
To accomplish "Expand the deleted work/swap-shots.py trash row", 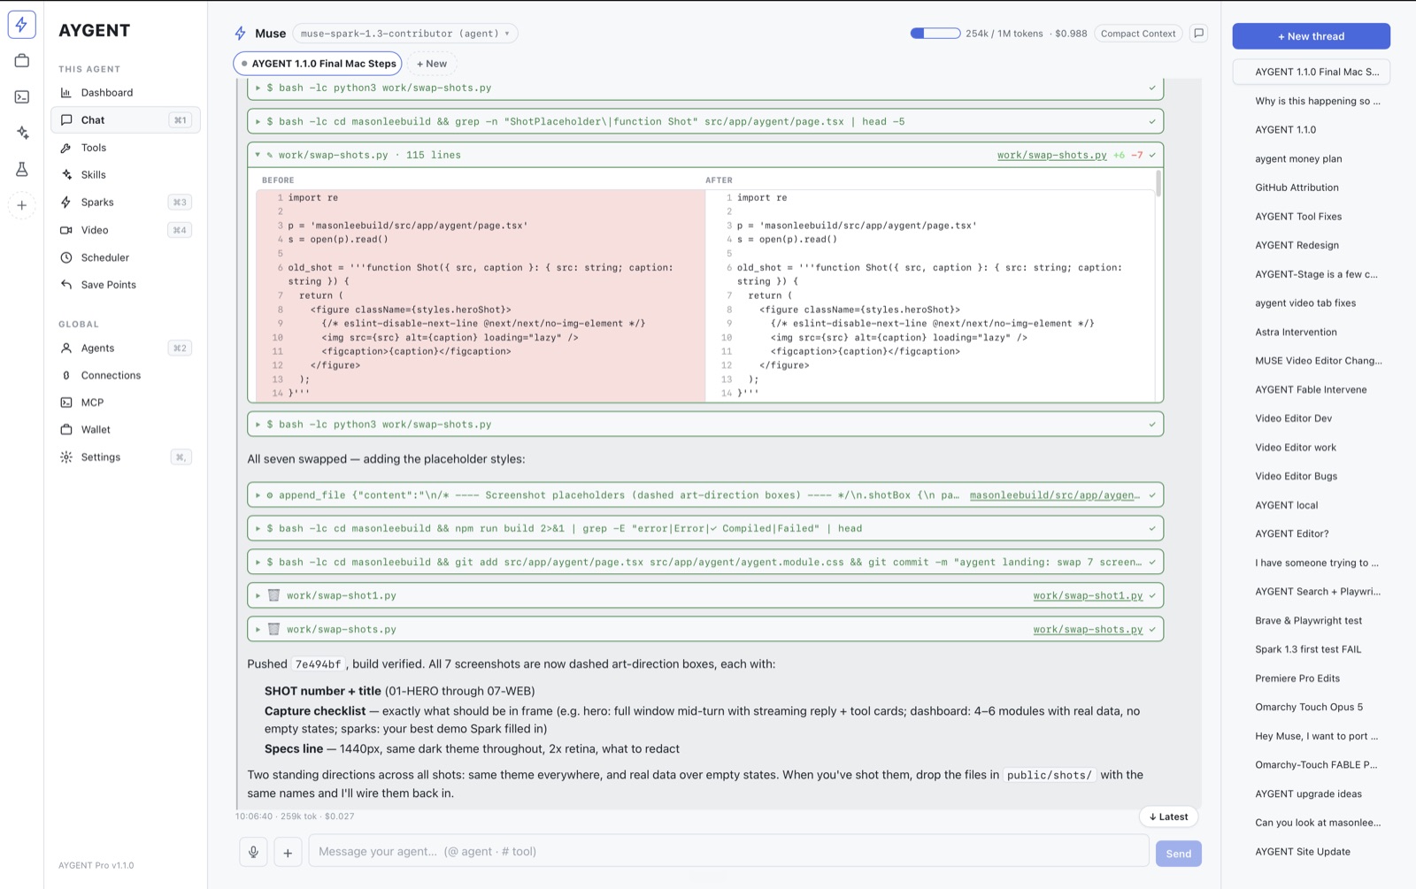I will [705, 629].
